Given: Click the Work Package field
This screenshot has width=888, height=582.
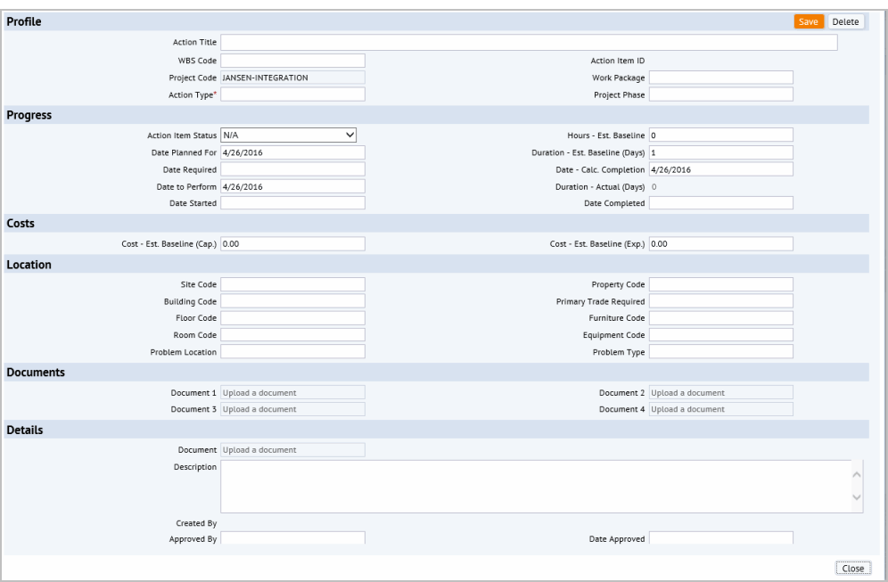Looking at the screenshot, I should pyautogui.click(x=720, y=78).
